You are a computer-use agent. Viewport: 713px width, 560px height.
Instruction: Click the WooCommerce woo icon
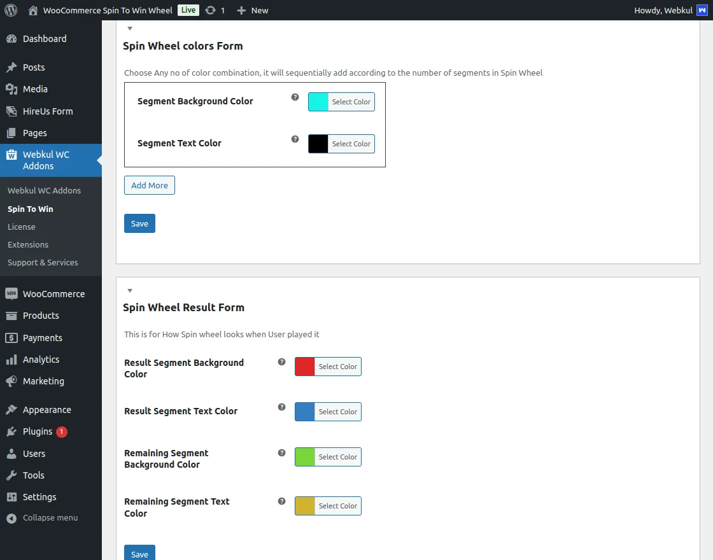[11, 293]
